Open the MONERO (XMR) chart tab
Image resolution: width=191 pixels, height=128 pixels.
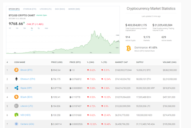(x=74, y=9)
